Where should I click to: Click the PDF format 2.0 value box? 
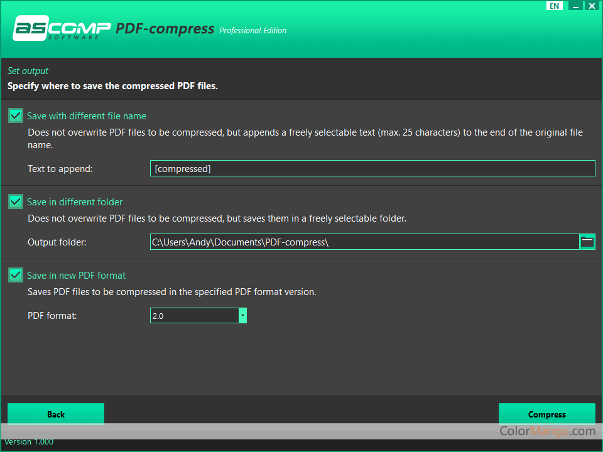point(194,316)
